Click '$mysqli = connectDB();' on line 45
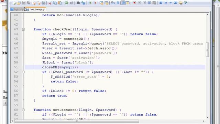 (x=66, y=39)
